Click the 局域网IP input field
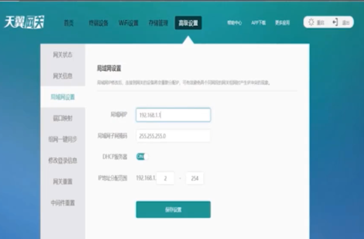Screen dimensions: 364x239 pyautogui.click(x=173, y=115)
